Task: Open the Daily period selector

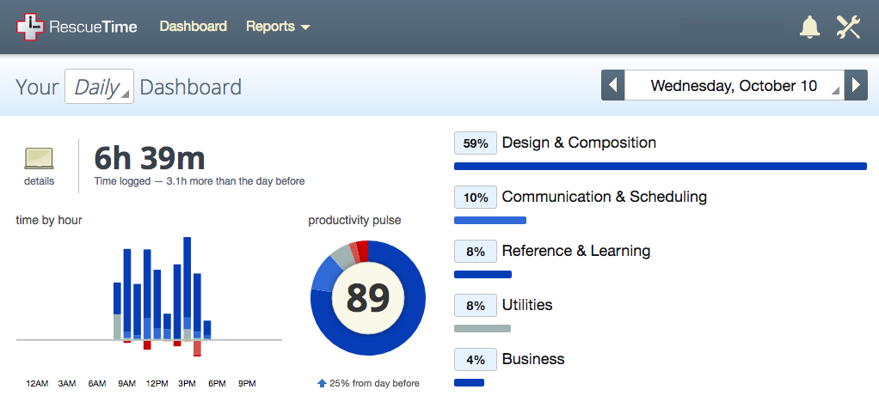Action: 99,87
